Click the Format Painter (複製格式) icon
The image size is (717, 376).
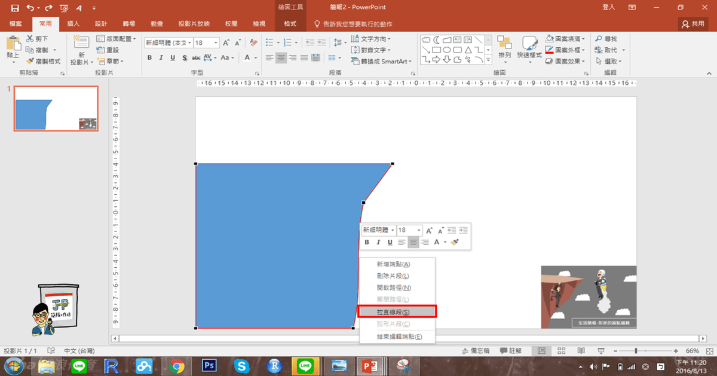tap(30, 61)
